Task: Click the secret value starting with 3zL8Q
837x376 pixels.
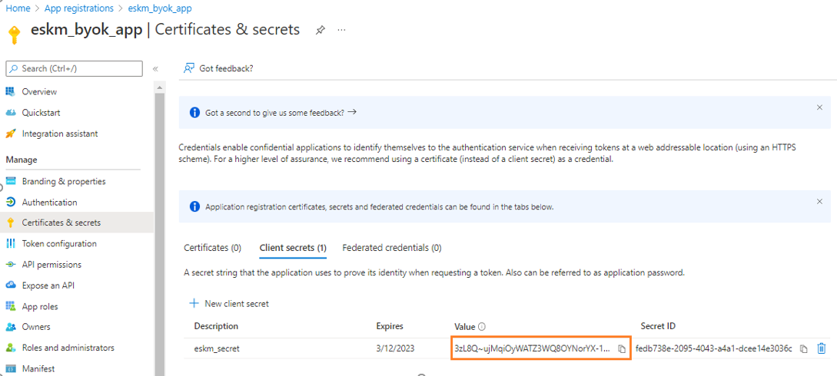Action: (532, 349)
